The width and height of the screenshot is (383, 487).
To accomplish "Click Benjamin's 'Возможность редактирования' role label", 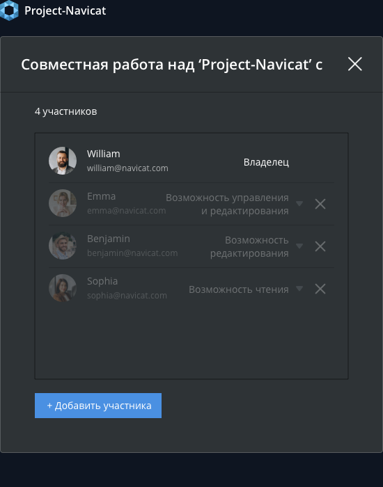I will pos(249,246).
